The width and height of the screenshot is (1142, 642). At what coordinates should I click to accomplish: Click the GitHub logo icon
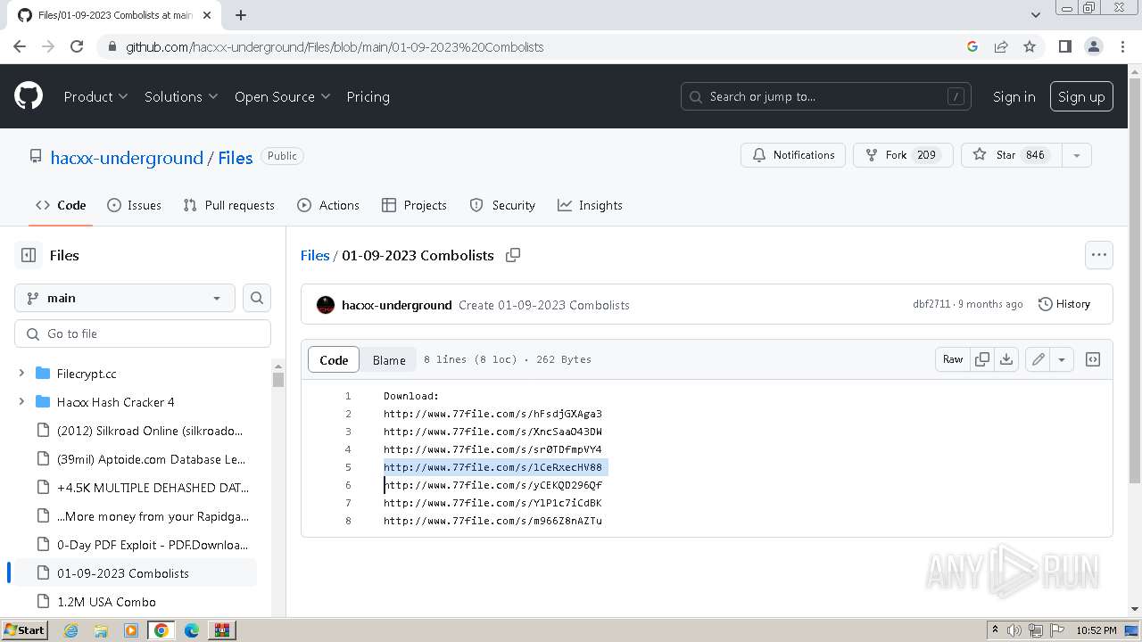point(29,96)
